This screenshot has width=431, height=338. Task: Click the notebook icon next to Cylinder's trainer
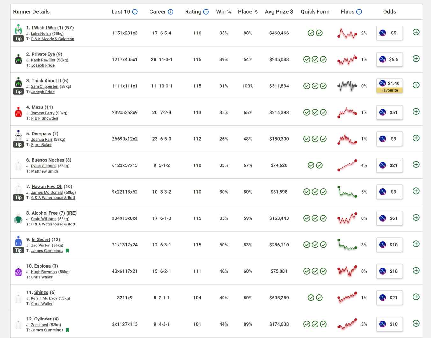(67, 330)
